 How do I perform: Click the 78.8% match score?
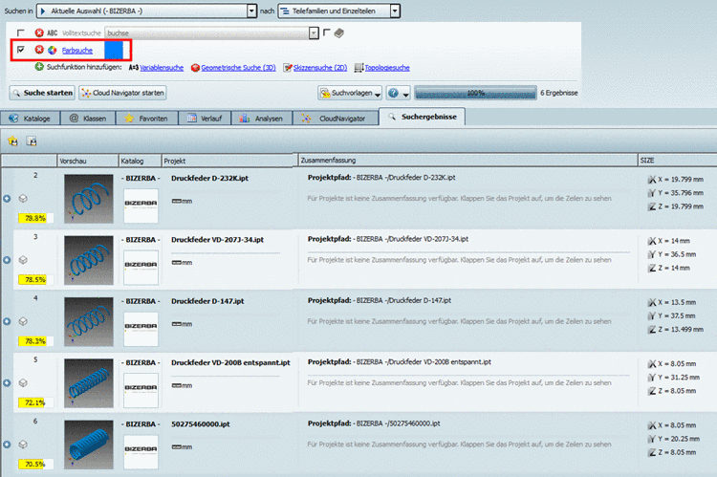(35, 218)
